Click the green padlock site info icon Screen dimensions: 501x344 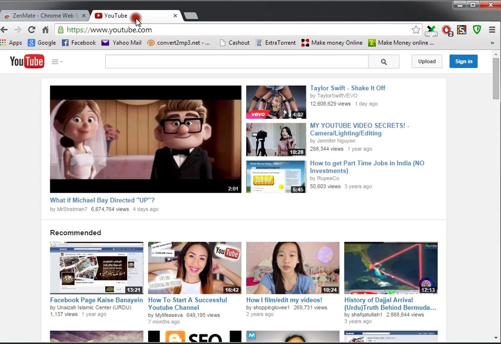pos(61,30)
